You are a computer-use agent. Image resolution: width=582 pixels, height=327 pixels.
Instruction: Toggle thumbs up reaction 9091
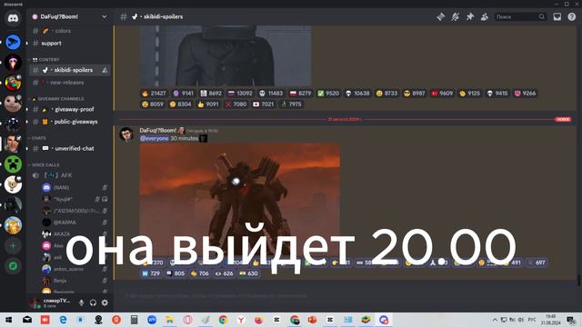click(208, 104)
